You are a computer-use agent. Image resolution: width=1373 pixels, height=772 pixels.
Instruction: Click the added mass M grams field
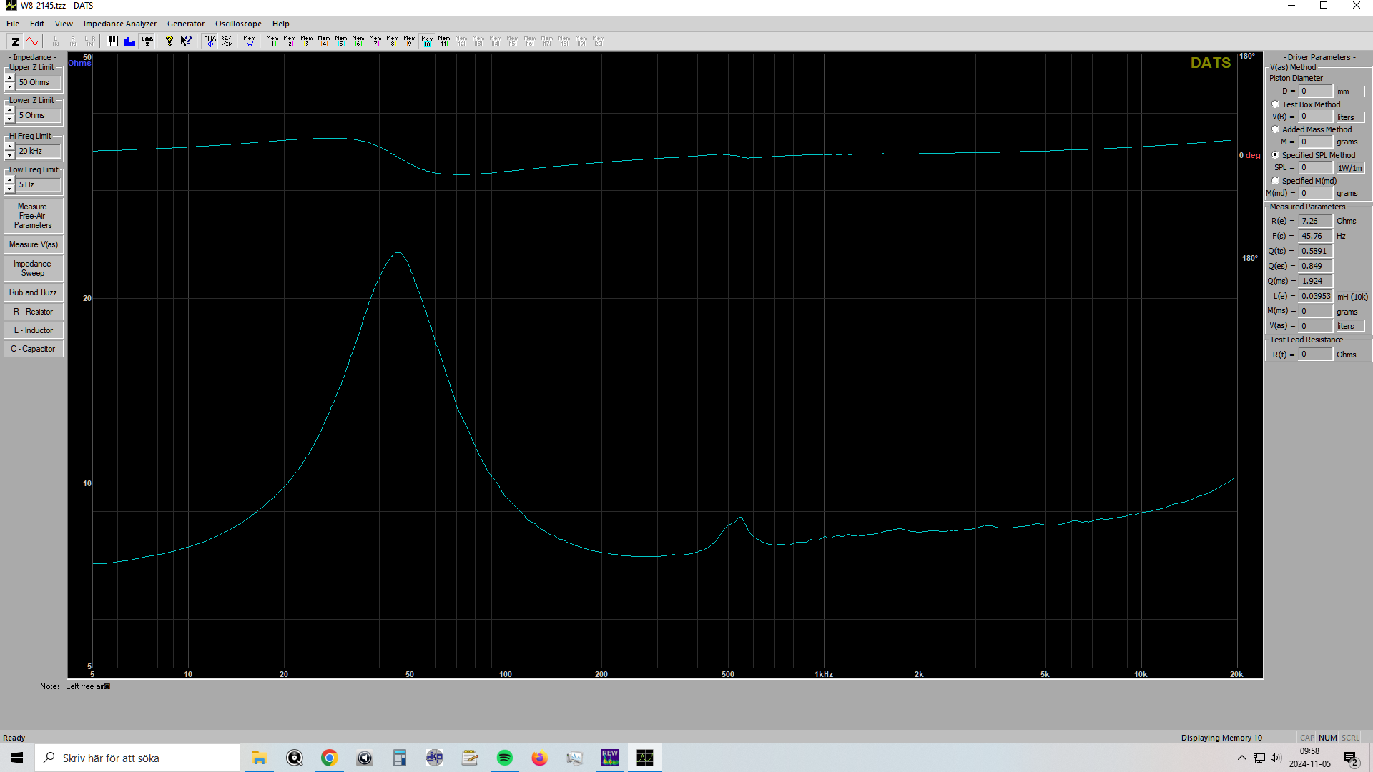tap(1315, 142)
